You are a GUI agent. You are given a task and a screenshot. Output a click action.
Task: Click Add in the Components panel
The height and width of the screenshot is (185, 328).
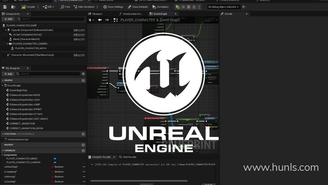point(8,19)
